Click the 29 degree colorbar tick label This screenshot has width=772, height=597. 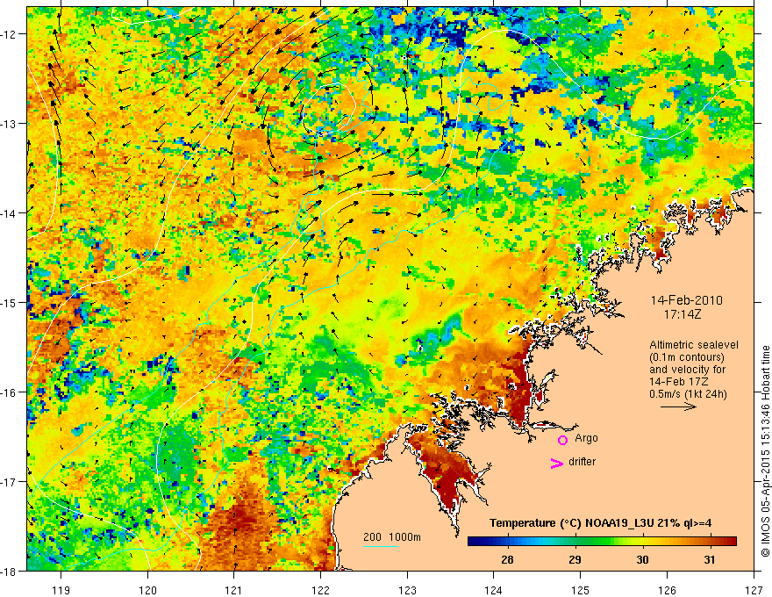click(x=575, y=560)
